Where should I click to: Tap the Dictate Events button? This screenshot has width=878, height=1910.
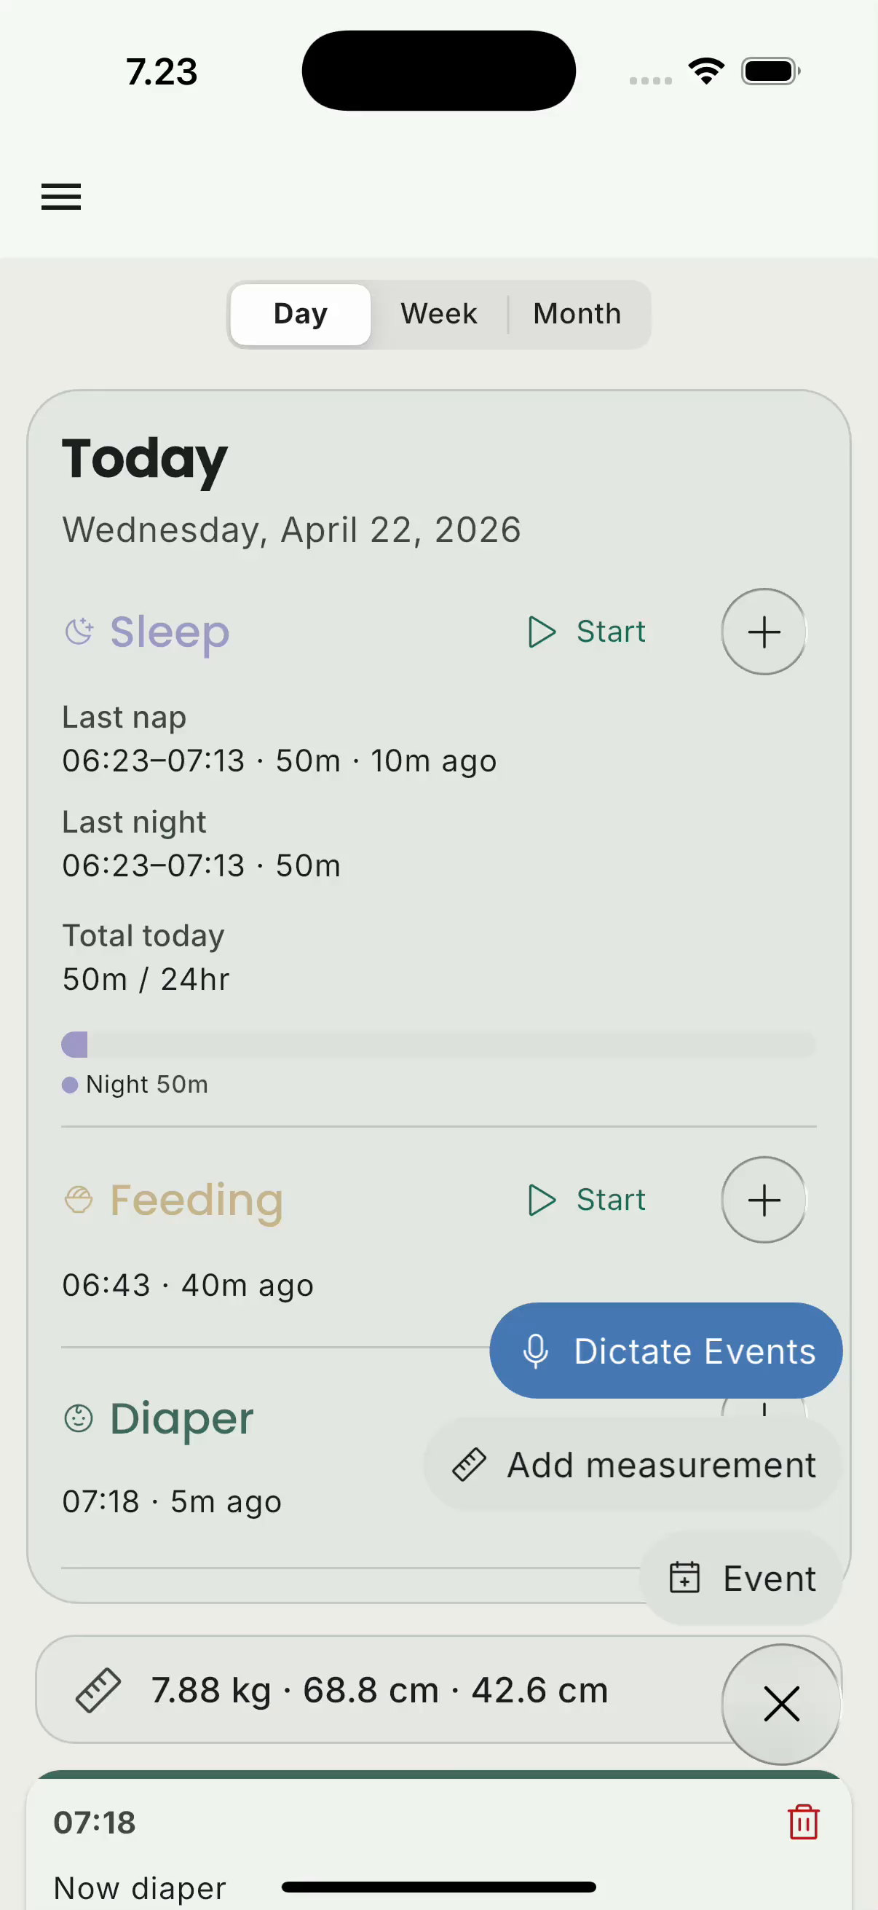coord(665,1351)
